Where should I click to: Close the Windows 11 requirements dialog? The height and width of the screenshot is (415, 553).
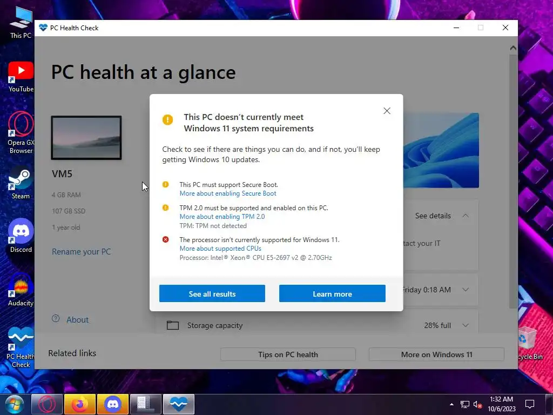pos(387,111)
